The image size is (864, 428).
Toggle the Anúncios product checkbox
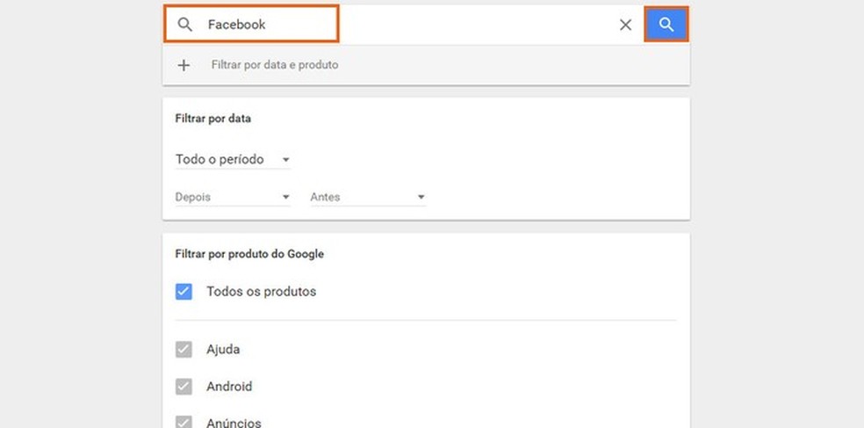(184, 422)
